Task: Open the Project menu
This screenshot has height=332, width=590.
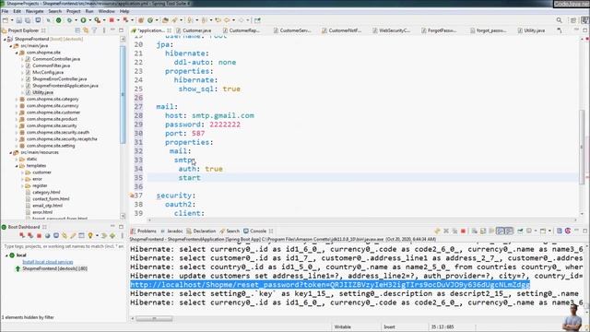Action: point(74,11)
